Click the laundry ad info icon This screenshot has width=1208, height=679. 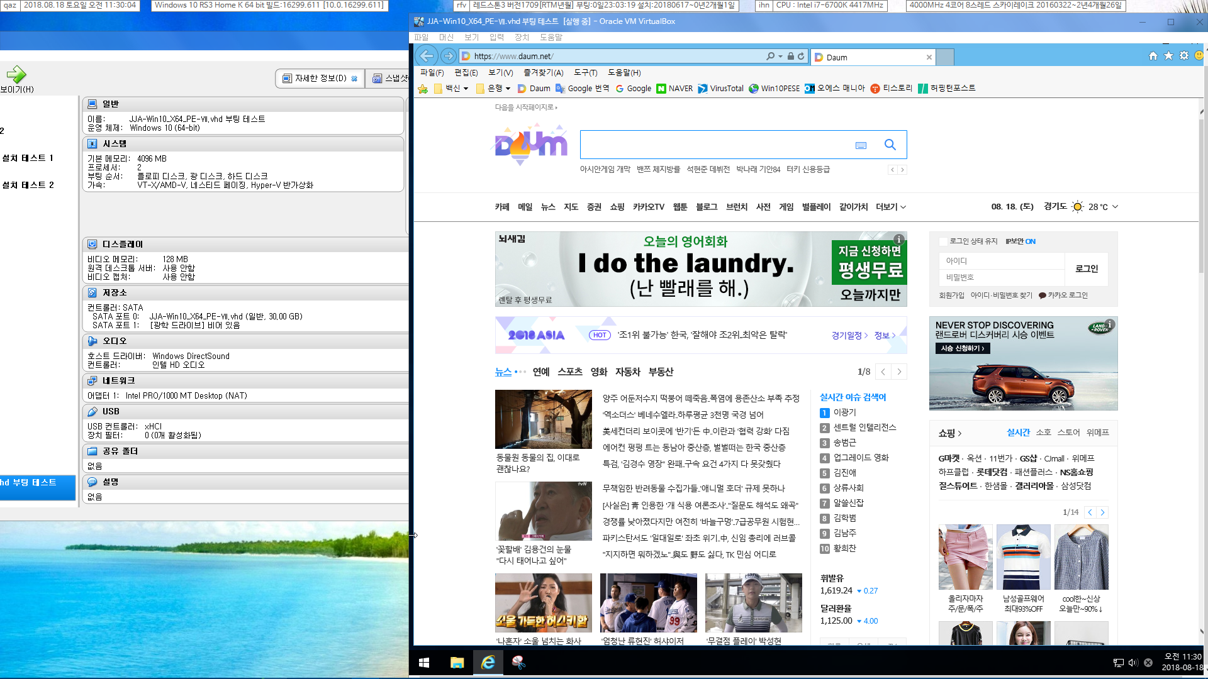pos(899,240)
